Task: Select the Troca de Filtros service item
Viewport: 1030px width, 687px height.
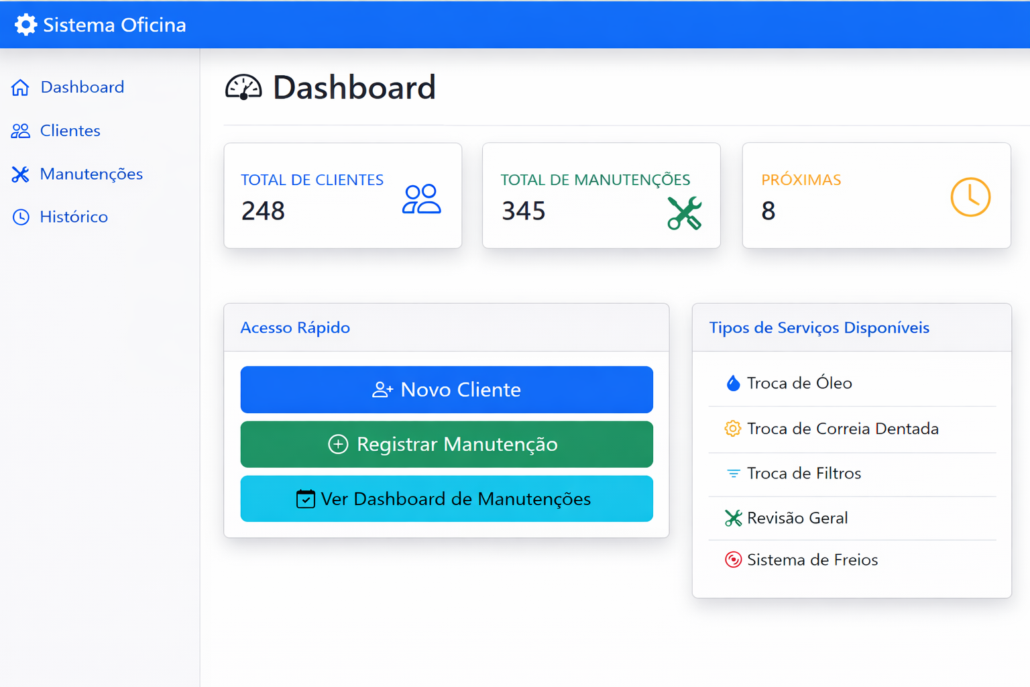Action: (x=804, y=474)
